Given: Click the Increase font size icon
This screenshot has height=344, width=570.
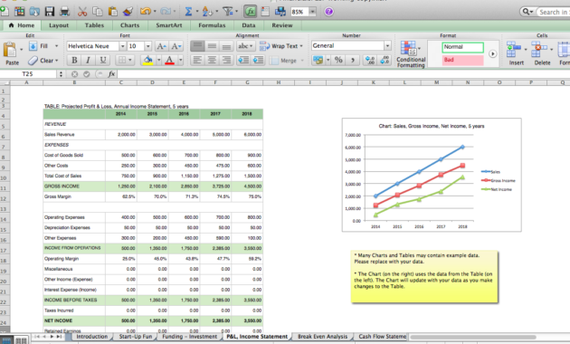Looking at the screenshot, I should tap(161, 46).
